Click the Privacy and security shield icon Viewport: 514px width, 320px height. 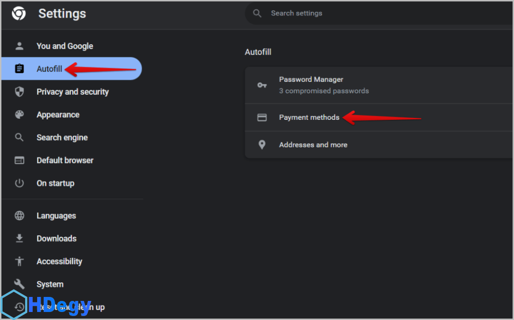tap(20, 92)
